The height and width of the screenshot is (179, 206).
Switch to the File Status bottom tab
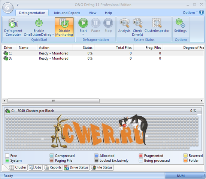coord(102,167)
